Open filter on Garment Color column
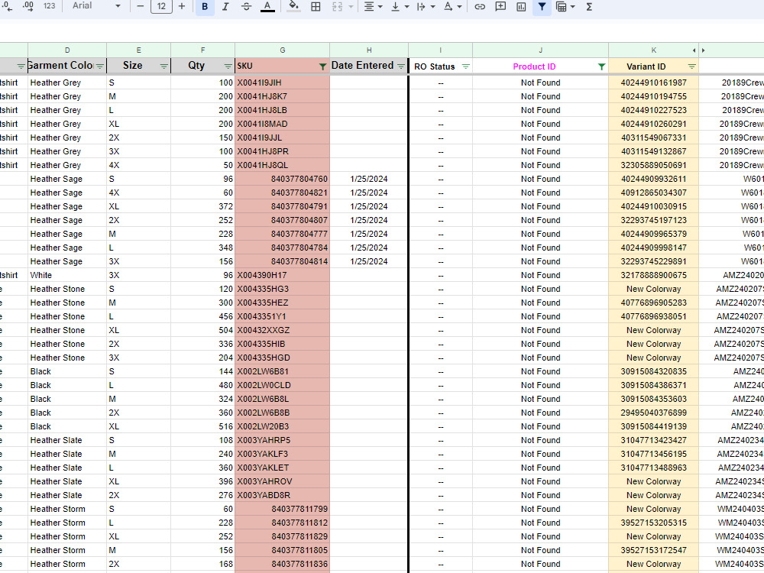Viewport: 764px width, 573px height. click(x=100, y=66)
